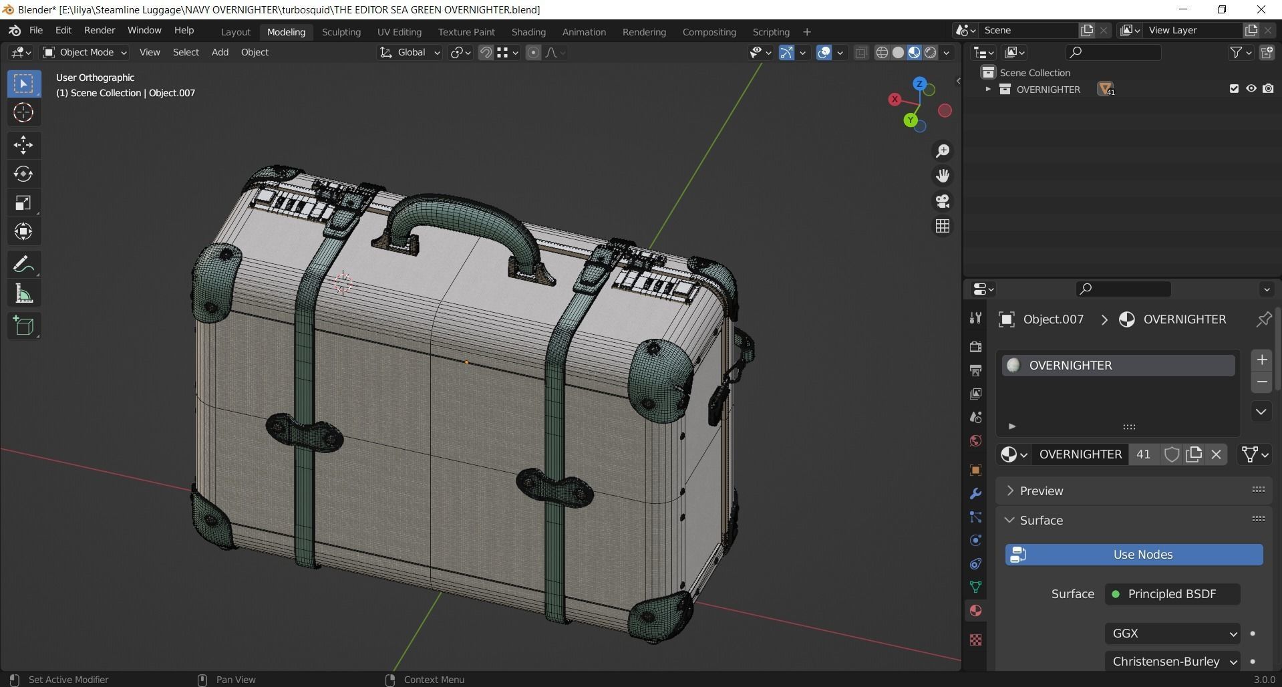Toggle fake user shield on OVERNIGHTER material
The image size is (1282, 687).
pyautogui.click(x=1171, y=454)
